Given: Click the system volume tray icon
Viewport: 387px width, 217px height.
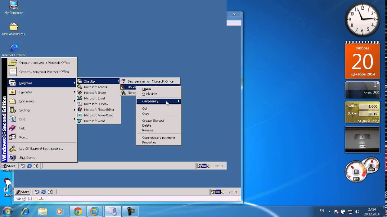Looking at the screenshot, I should coord(357,212).
